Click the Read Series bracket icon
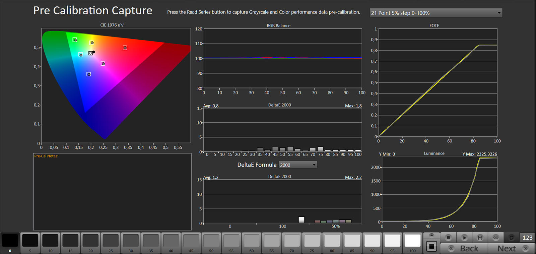The height and width of the screenshot is (254, 536). pos(480,238)
